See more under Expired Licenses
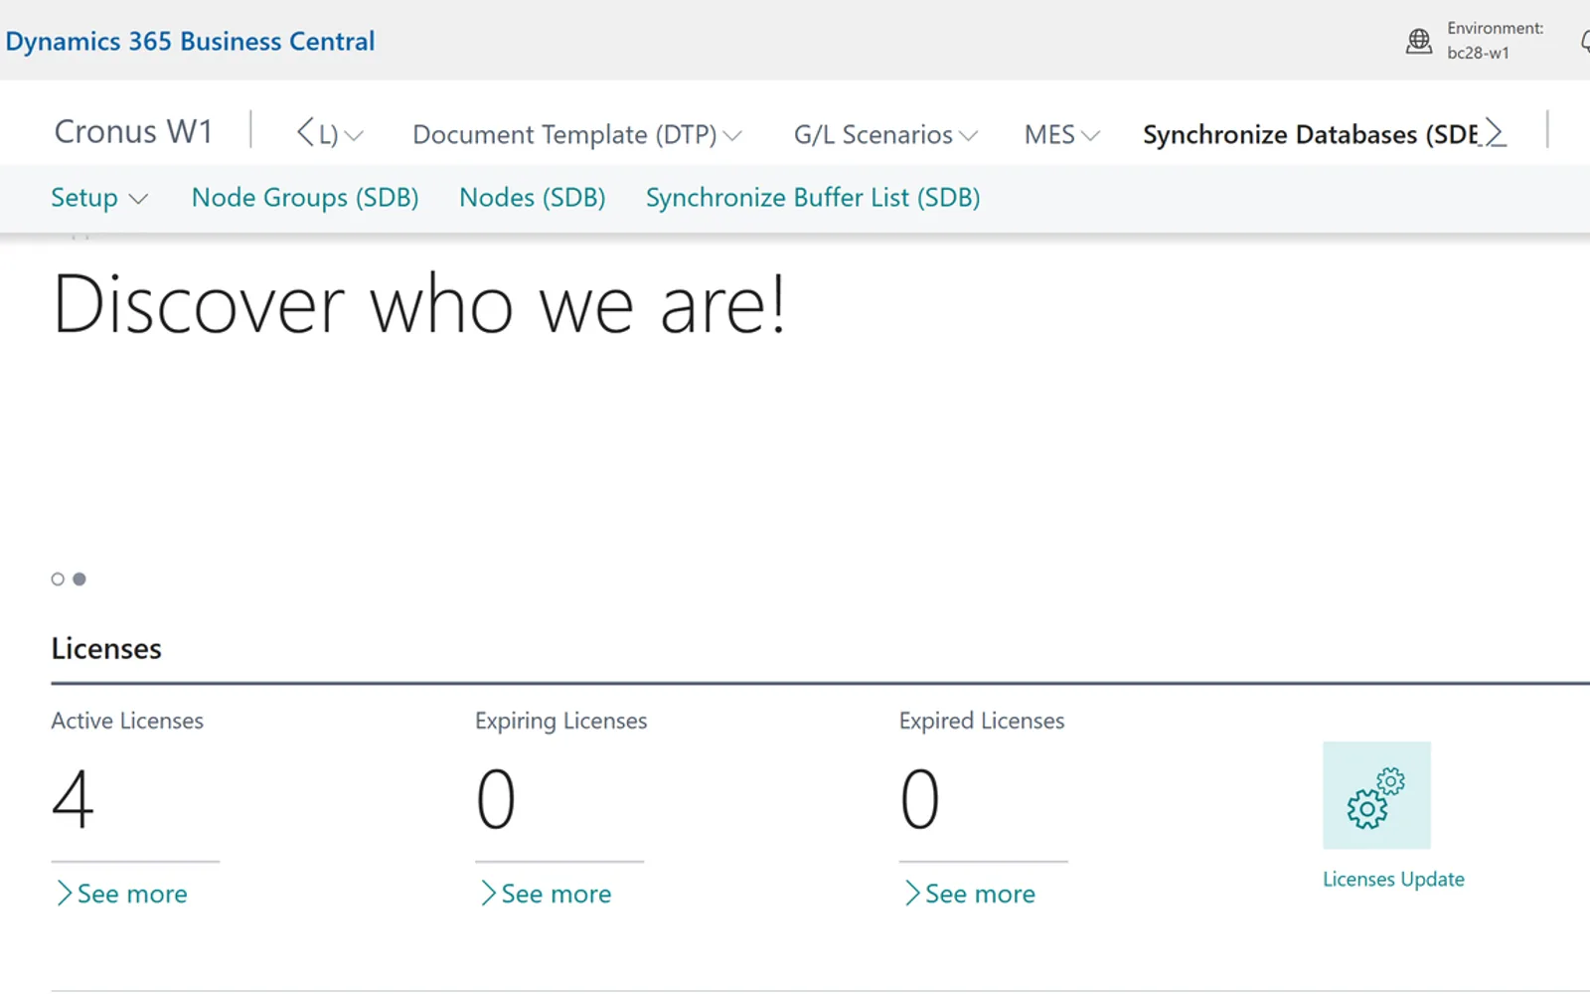 970,894
